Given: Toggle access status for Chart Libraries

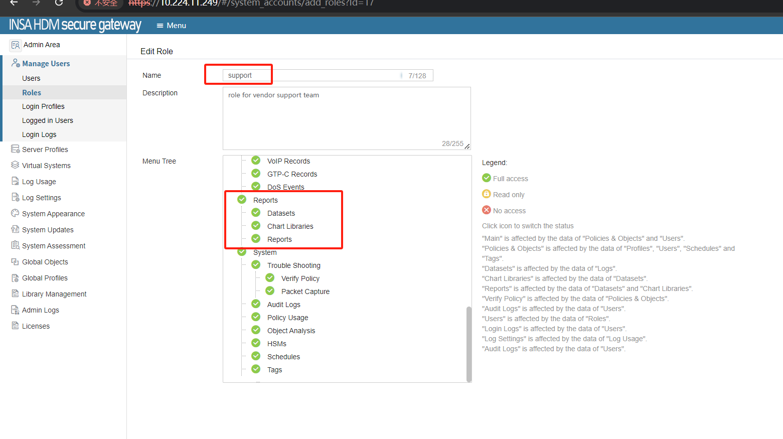Looking at the screenshot, I should [256, 226].
